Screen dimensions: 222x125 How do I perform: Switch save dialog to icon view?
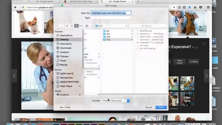(67, 26)
